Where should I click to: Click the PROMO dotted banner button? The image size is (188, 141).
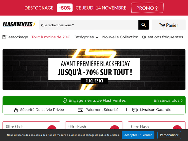[x=147, y=8]
